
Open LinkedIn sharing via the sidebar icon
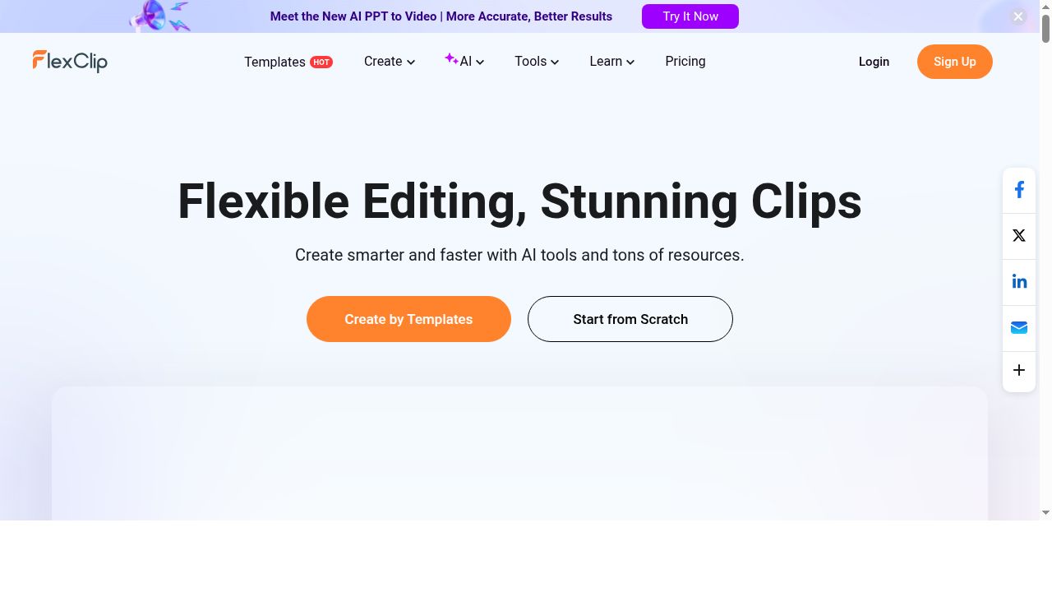[x=1019, y=281]
